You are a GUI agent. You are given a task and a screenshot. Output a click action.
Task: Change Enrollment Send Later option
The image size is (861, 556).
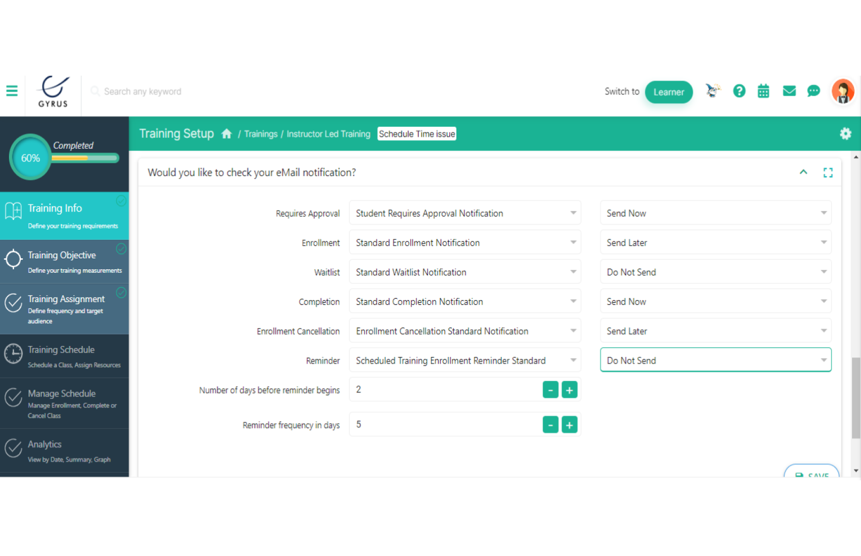coord(716,242)
